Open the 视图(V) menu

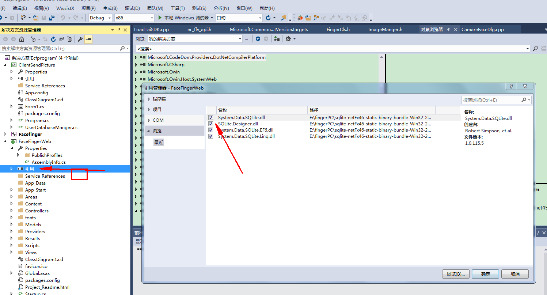click(41, 8)
